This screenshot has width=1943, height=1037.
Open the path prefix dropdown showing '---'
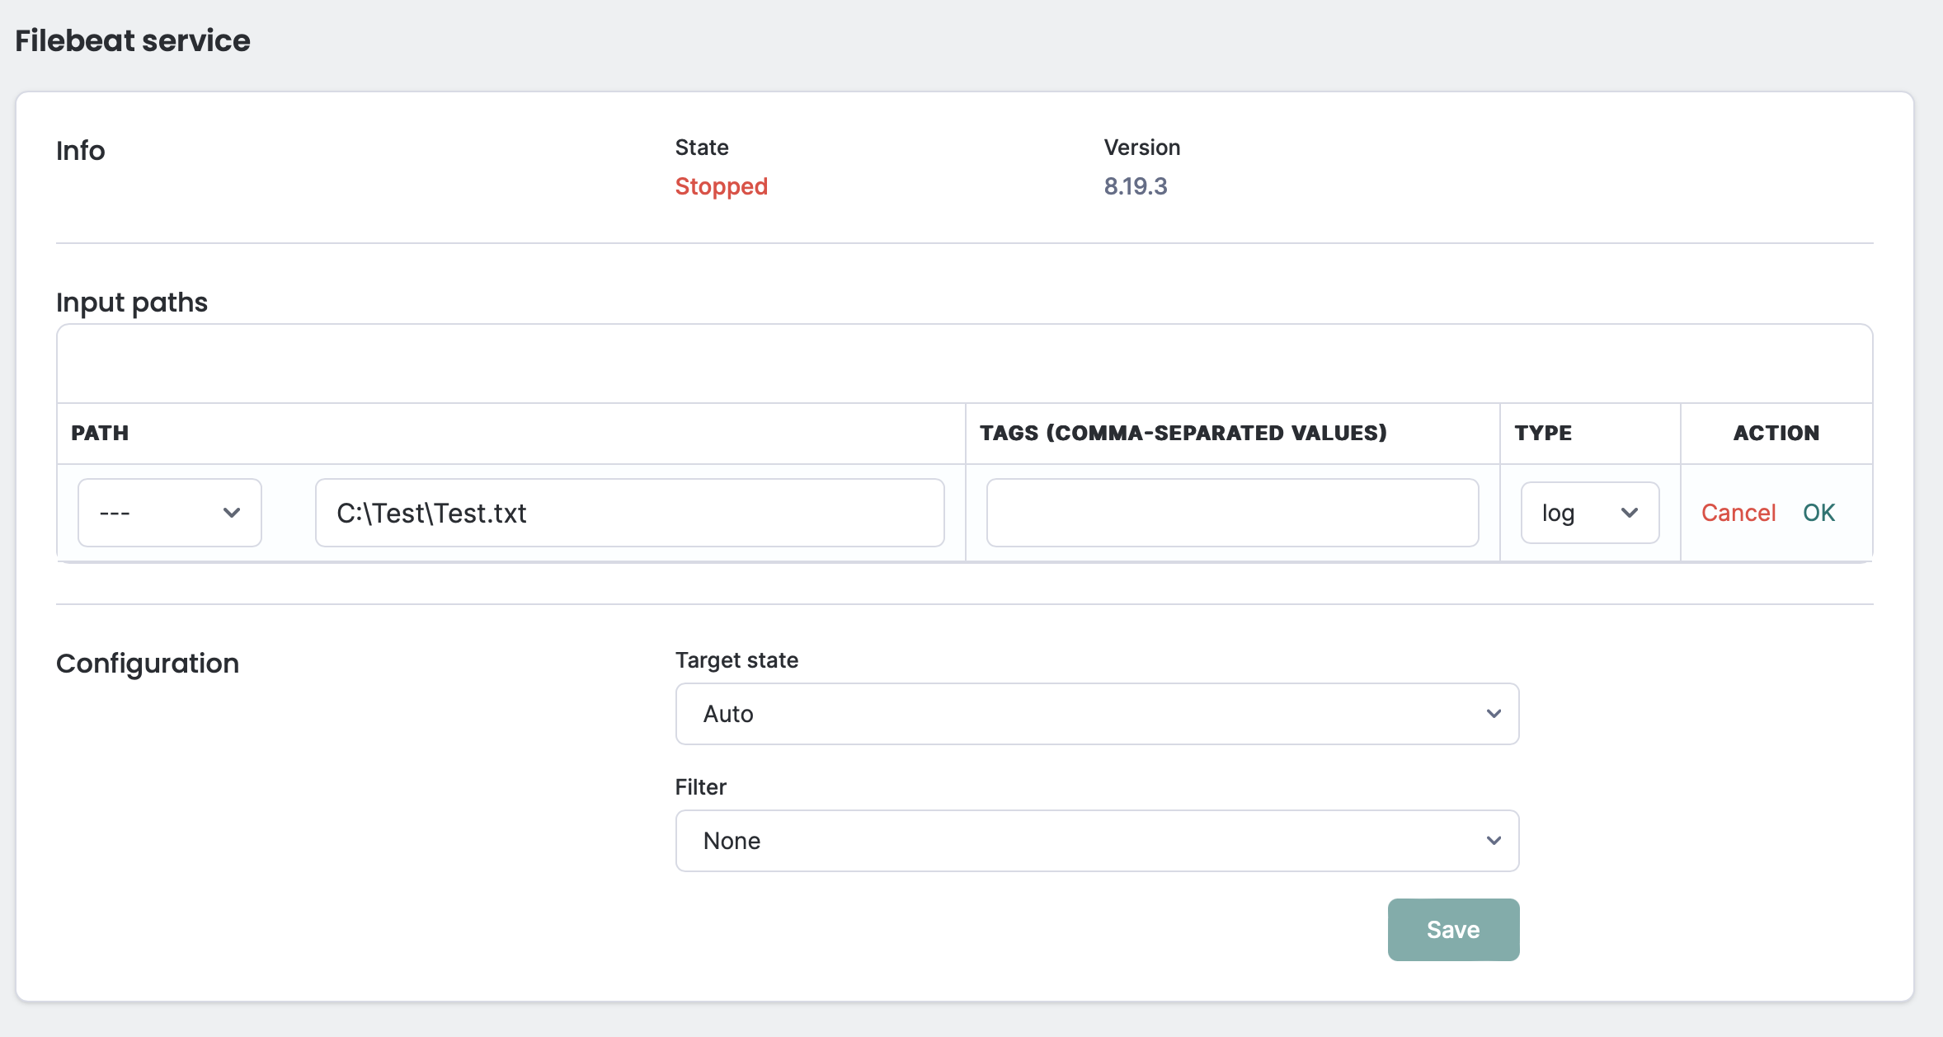coord(169,512)
